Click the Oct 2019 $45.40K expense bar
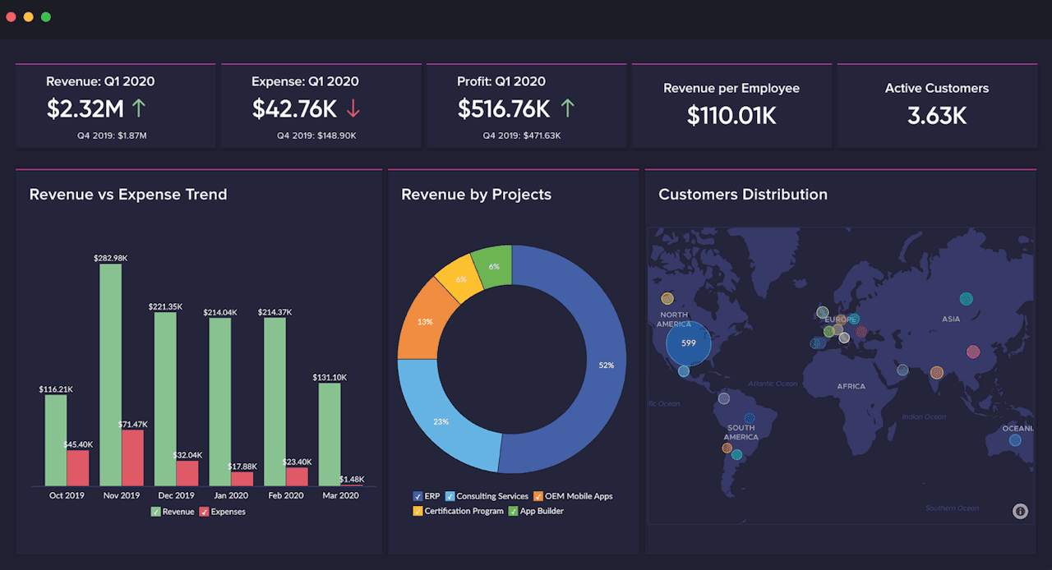The height and width of the screenshot is (570, 1052). tap(78, 467)
